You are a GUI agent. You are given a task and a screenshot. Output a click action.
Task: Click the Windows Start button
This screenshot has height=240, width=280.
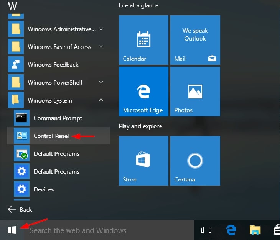(x=12, y=230)
